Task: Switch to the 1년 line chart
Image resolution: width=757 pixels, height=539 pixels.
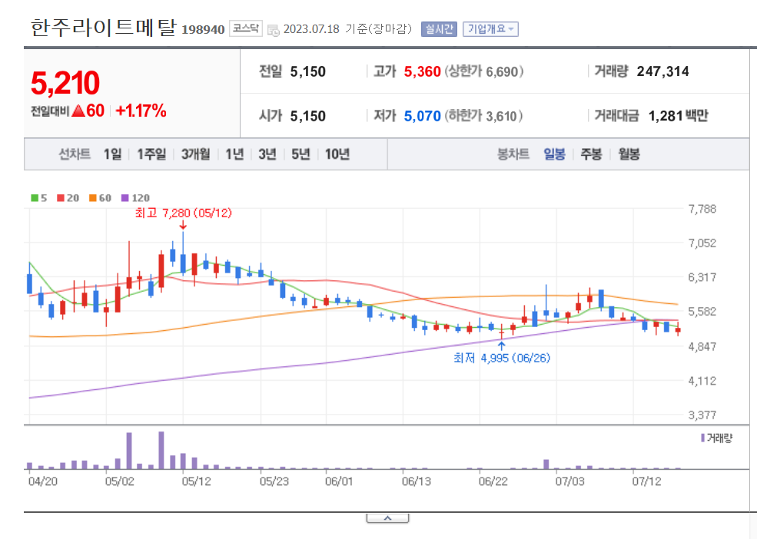Action: pyautogui.click(x=234, y=154)
